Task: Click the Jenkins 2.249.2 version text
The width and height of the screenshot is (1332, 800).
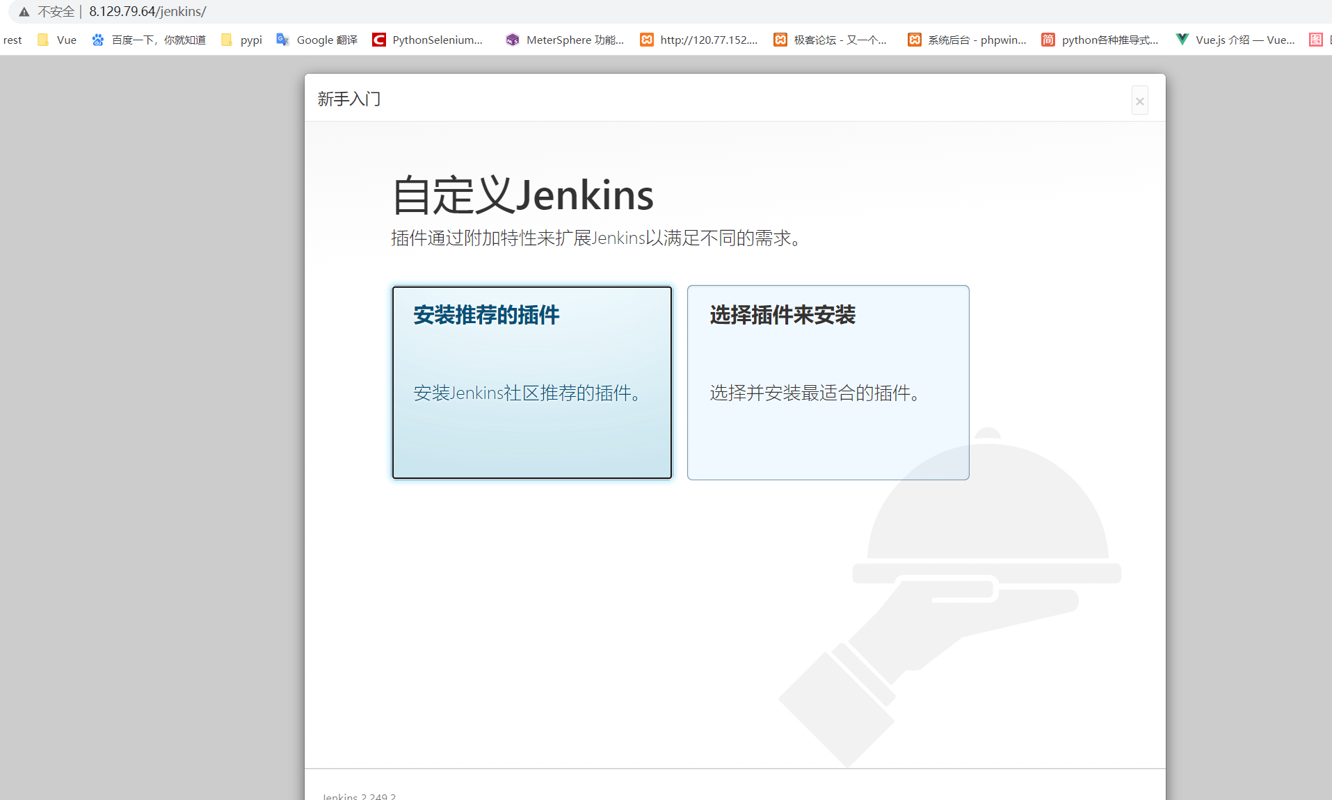Action: coord(359,796)
